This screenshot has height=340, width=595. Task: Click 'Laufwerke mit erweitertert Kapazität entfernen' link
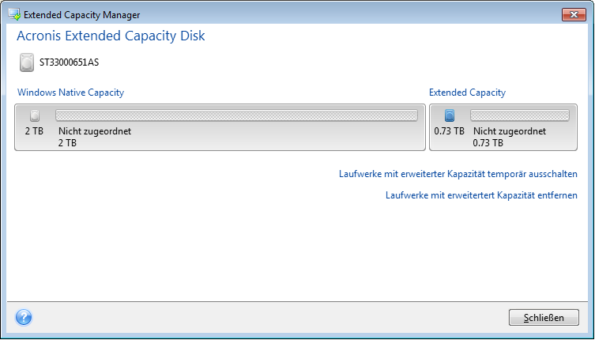[x=481, y=195]
